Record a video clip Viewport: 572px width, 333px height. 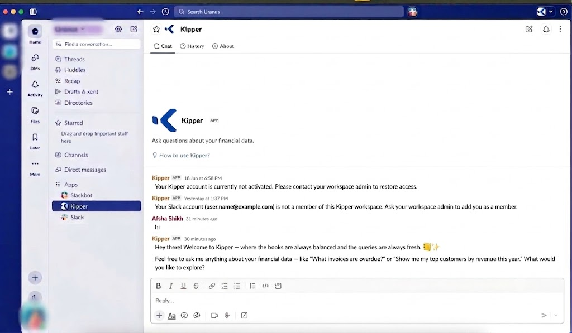214,316
